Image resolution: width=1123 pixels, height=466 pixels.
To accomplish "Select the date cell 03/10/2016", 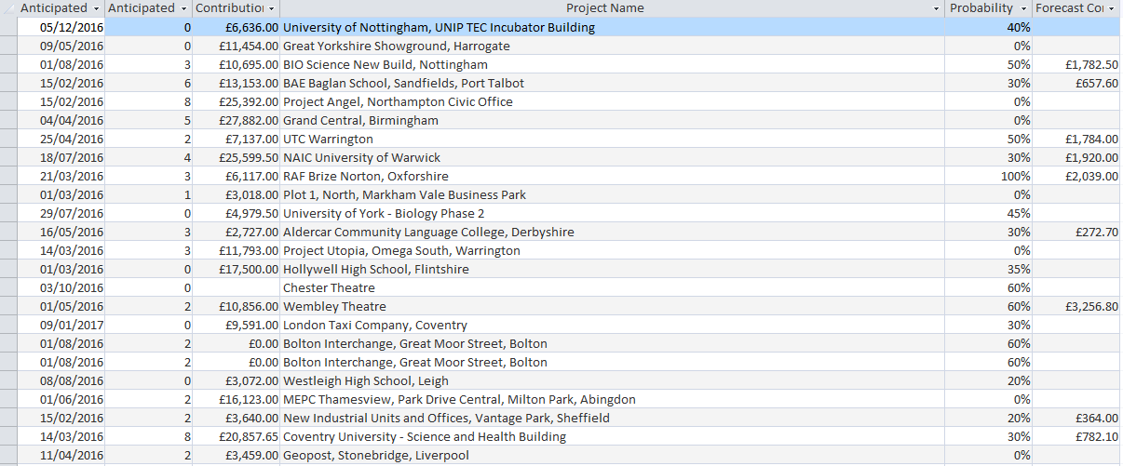I will click(61, 287).
